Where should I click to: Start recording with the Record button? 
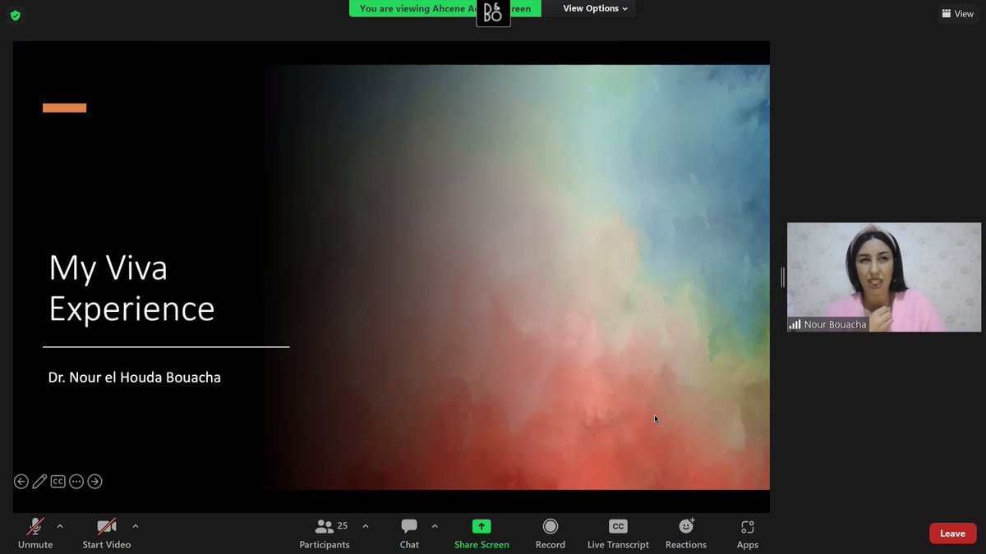551,533
